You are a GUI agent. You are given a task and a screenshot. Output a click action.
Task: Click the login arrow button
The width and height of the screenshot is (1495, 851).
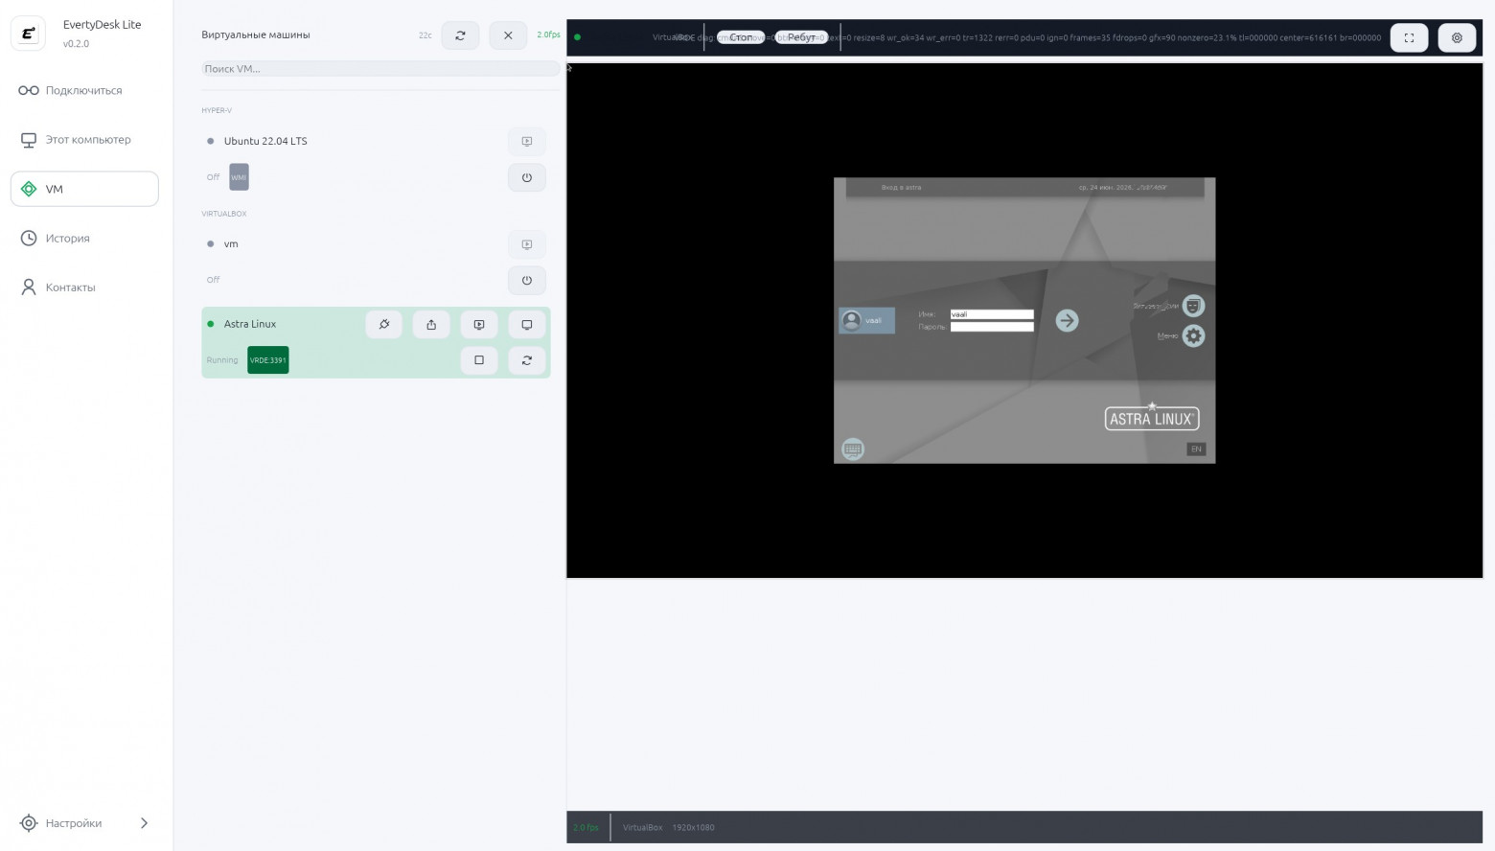[1067, 321]
